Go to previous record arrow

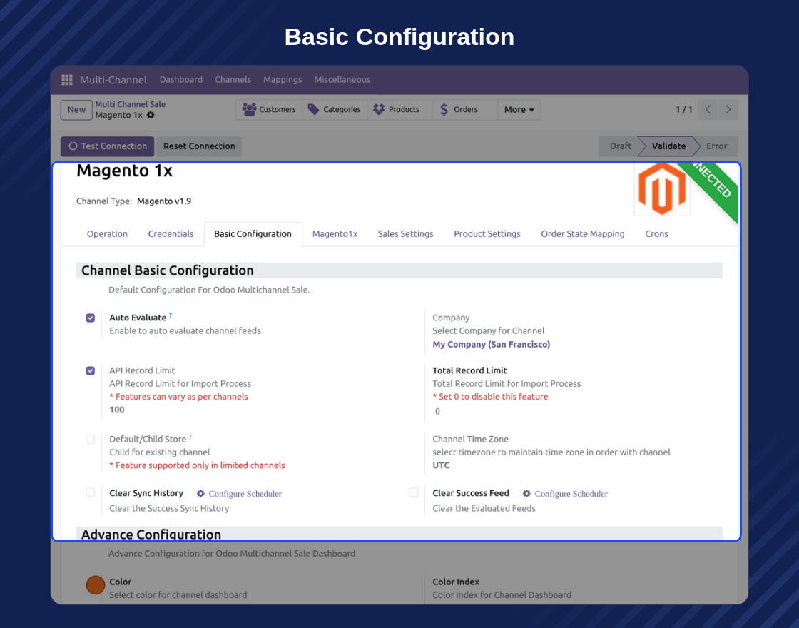(x=708, y=110)
